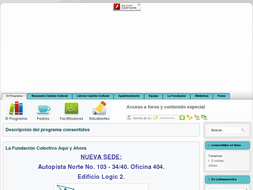Click the forgot username icon
This screenshot has width=253, height=190.
[x=197, y=117]
